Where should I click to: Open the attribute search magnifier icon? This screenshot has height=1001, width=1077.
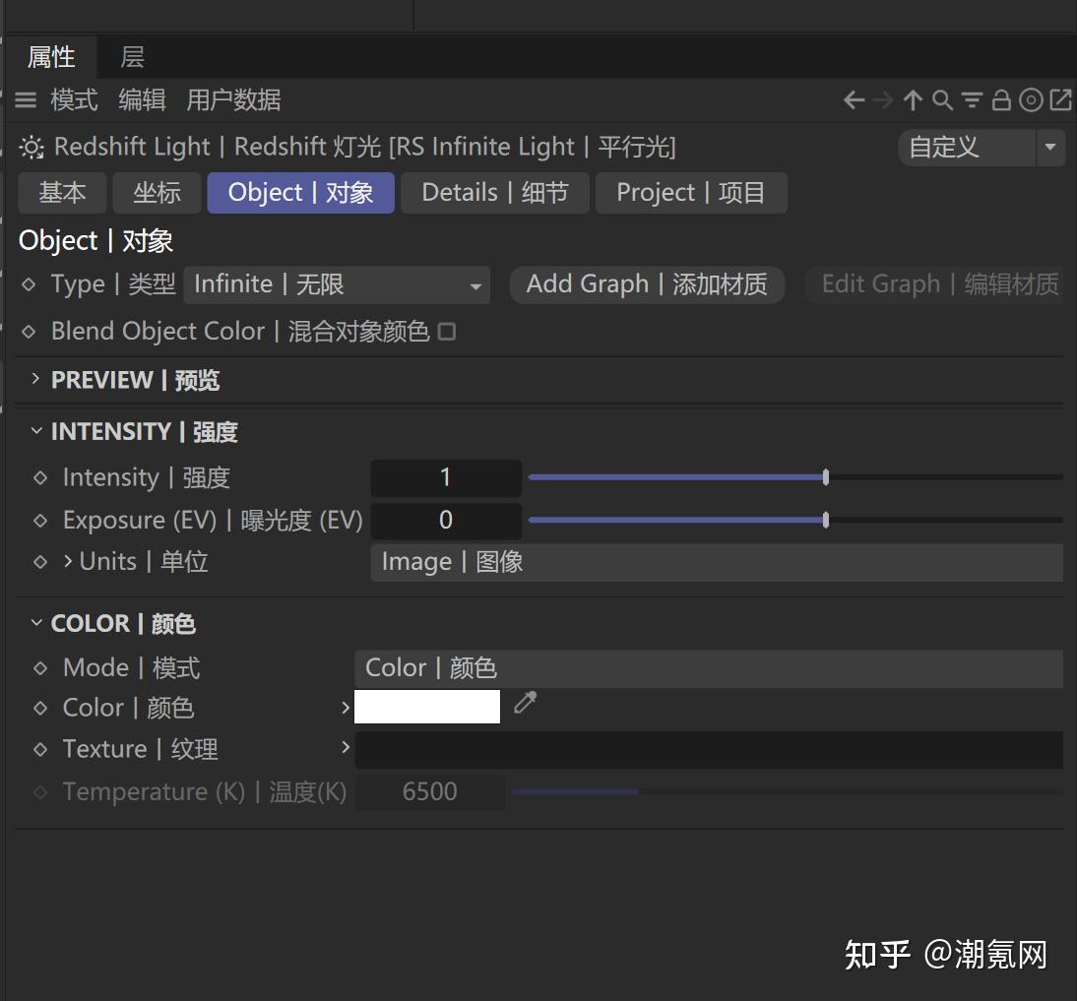(942, 99)
